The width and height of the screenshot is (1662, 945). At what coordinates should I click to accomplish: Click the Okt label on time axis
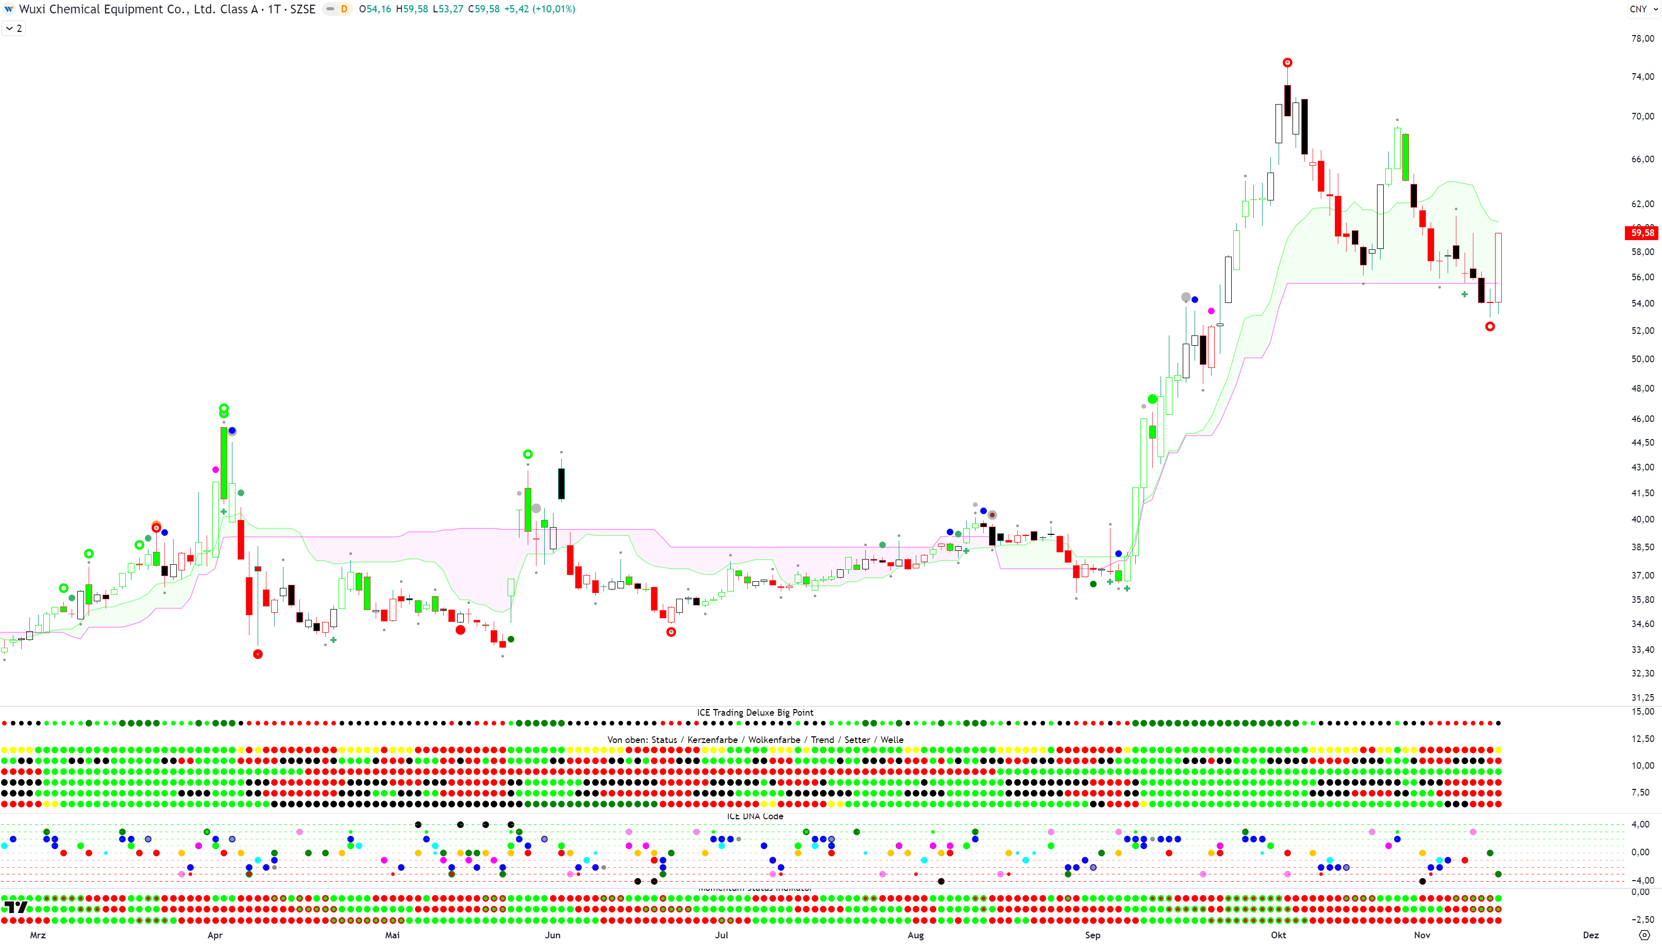click(x=1278, y=935)
